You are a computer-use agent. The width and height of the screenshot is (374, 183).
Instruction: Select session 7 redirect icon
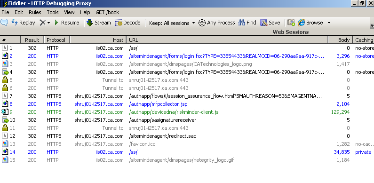coord(5,96)
